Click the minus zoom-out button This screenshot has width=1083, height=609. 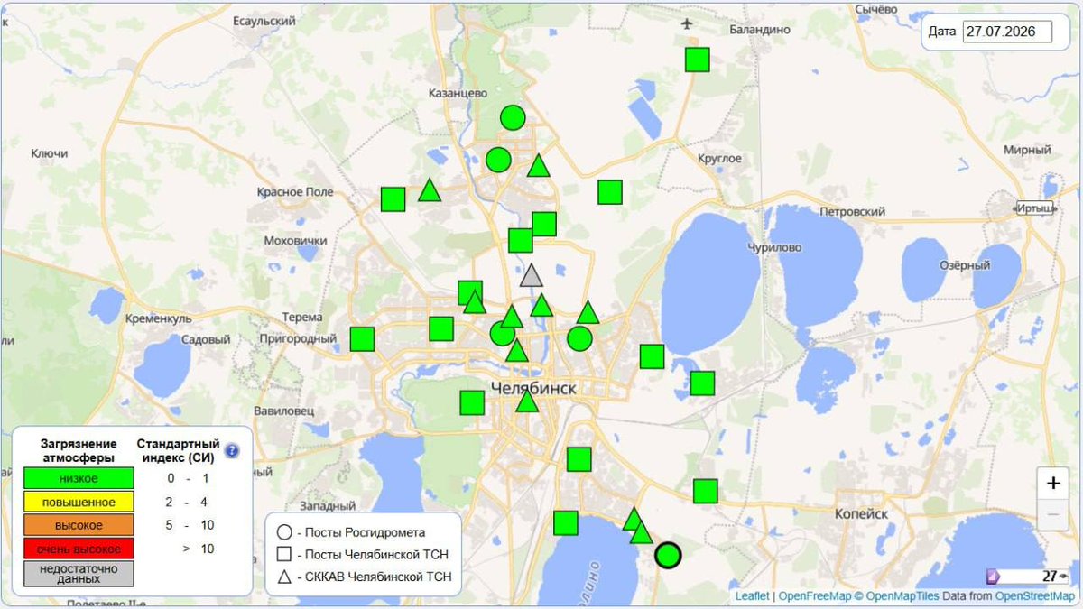[x=1052, y=514]
